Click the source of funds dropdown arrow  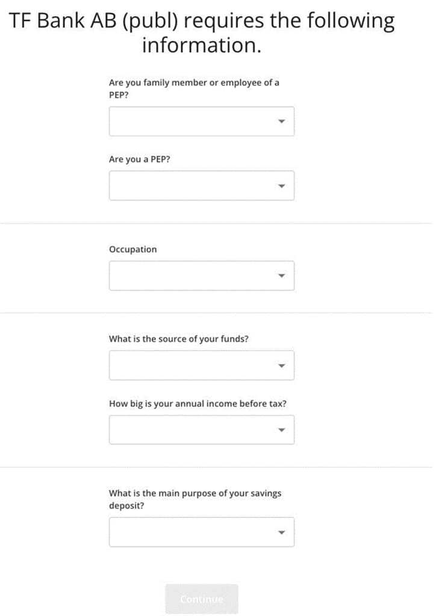tap(282, 365)
